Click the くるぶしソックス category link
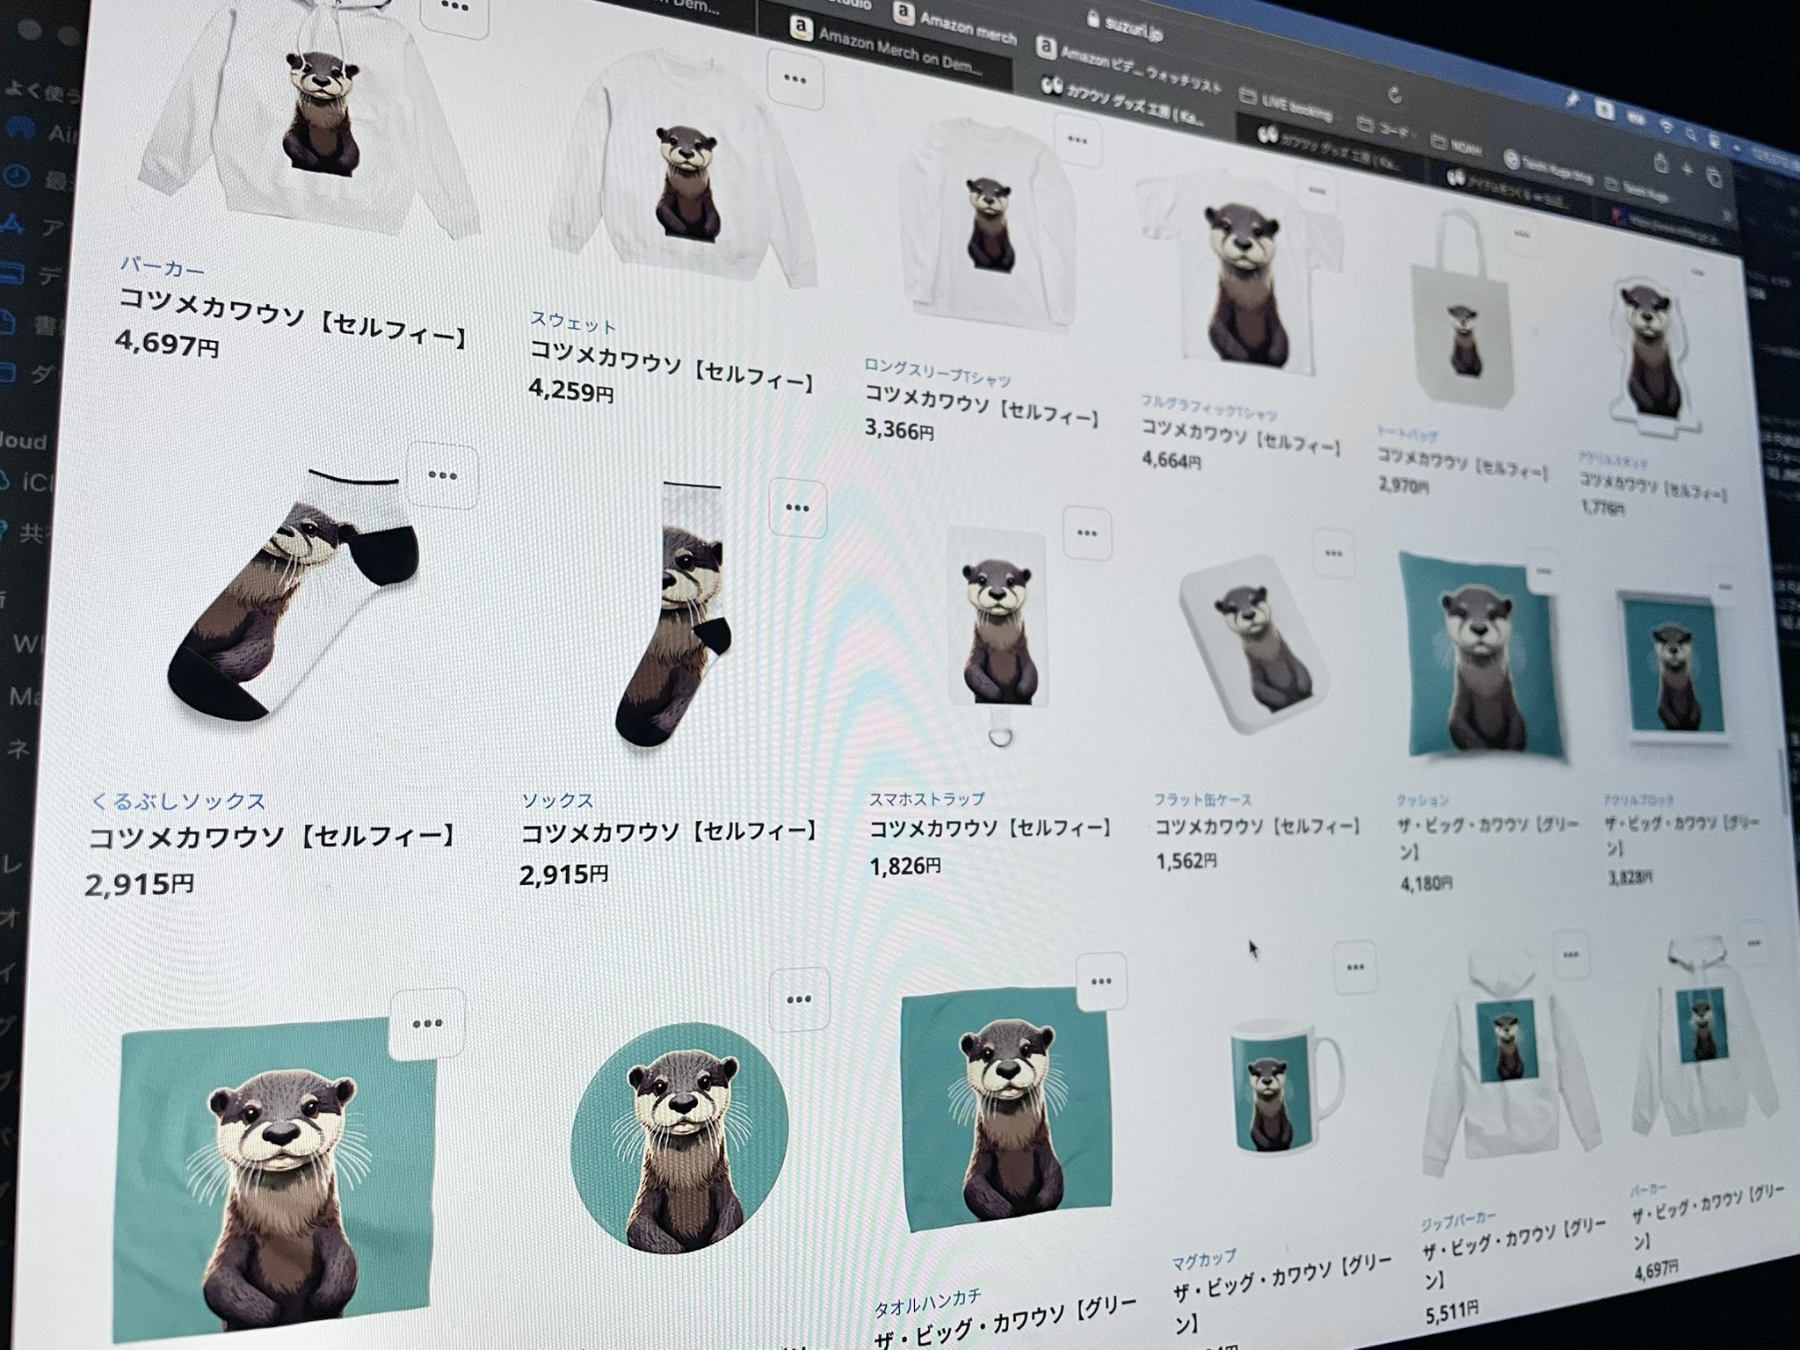 [x=178, y=802]
